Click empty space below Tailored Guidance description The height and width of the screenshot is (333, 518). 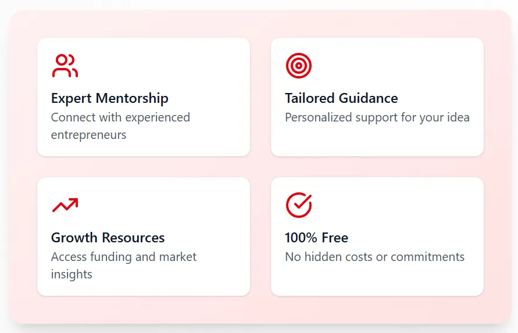point(377,141)
